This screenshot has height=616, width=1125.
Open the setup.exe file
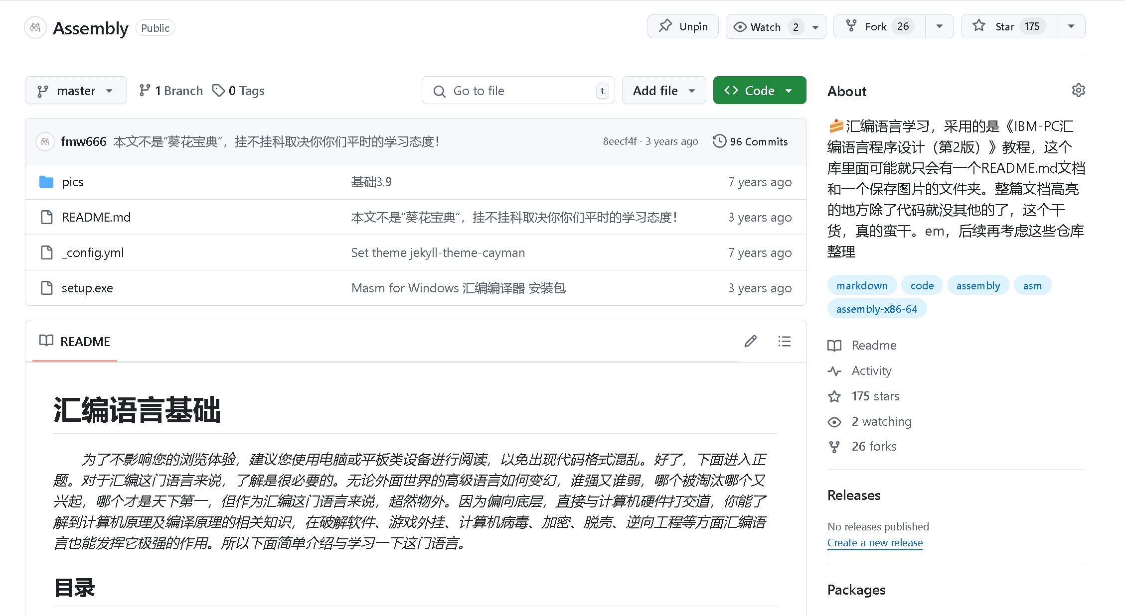(87, 288)
